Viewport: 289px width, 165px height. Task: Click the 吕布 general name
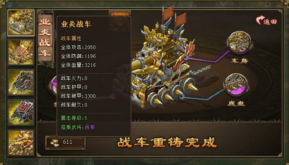(90, 127)
